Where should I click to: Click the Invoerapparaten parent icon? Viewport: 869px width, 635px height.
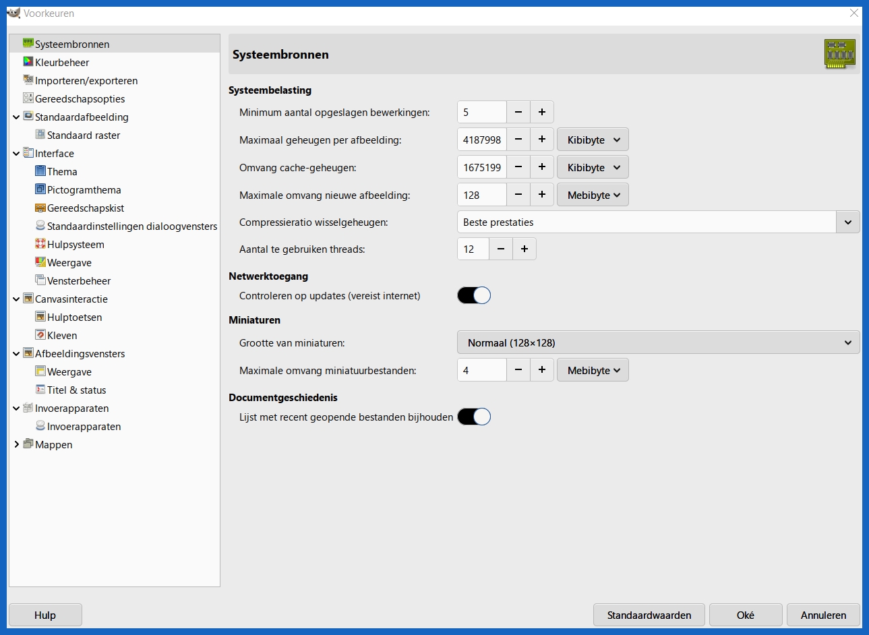click(x=28, y=407)
